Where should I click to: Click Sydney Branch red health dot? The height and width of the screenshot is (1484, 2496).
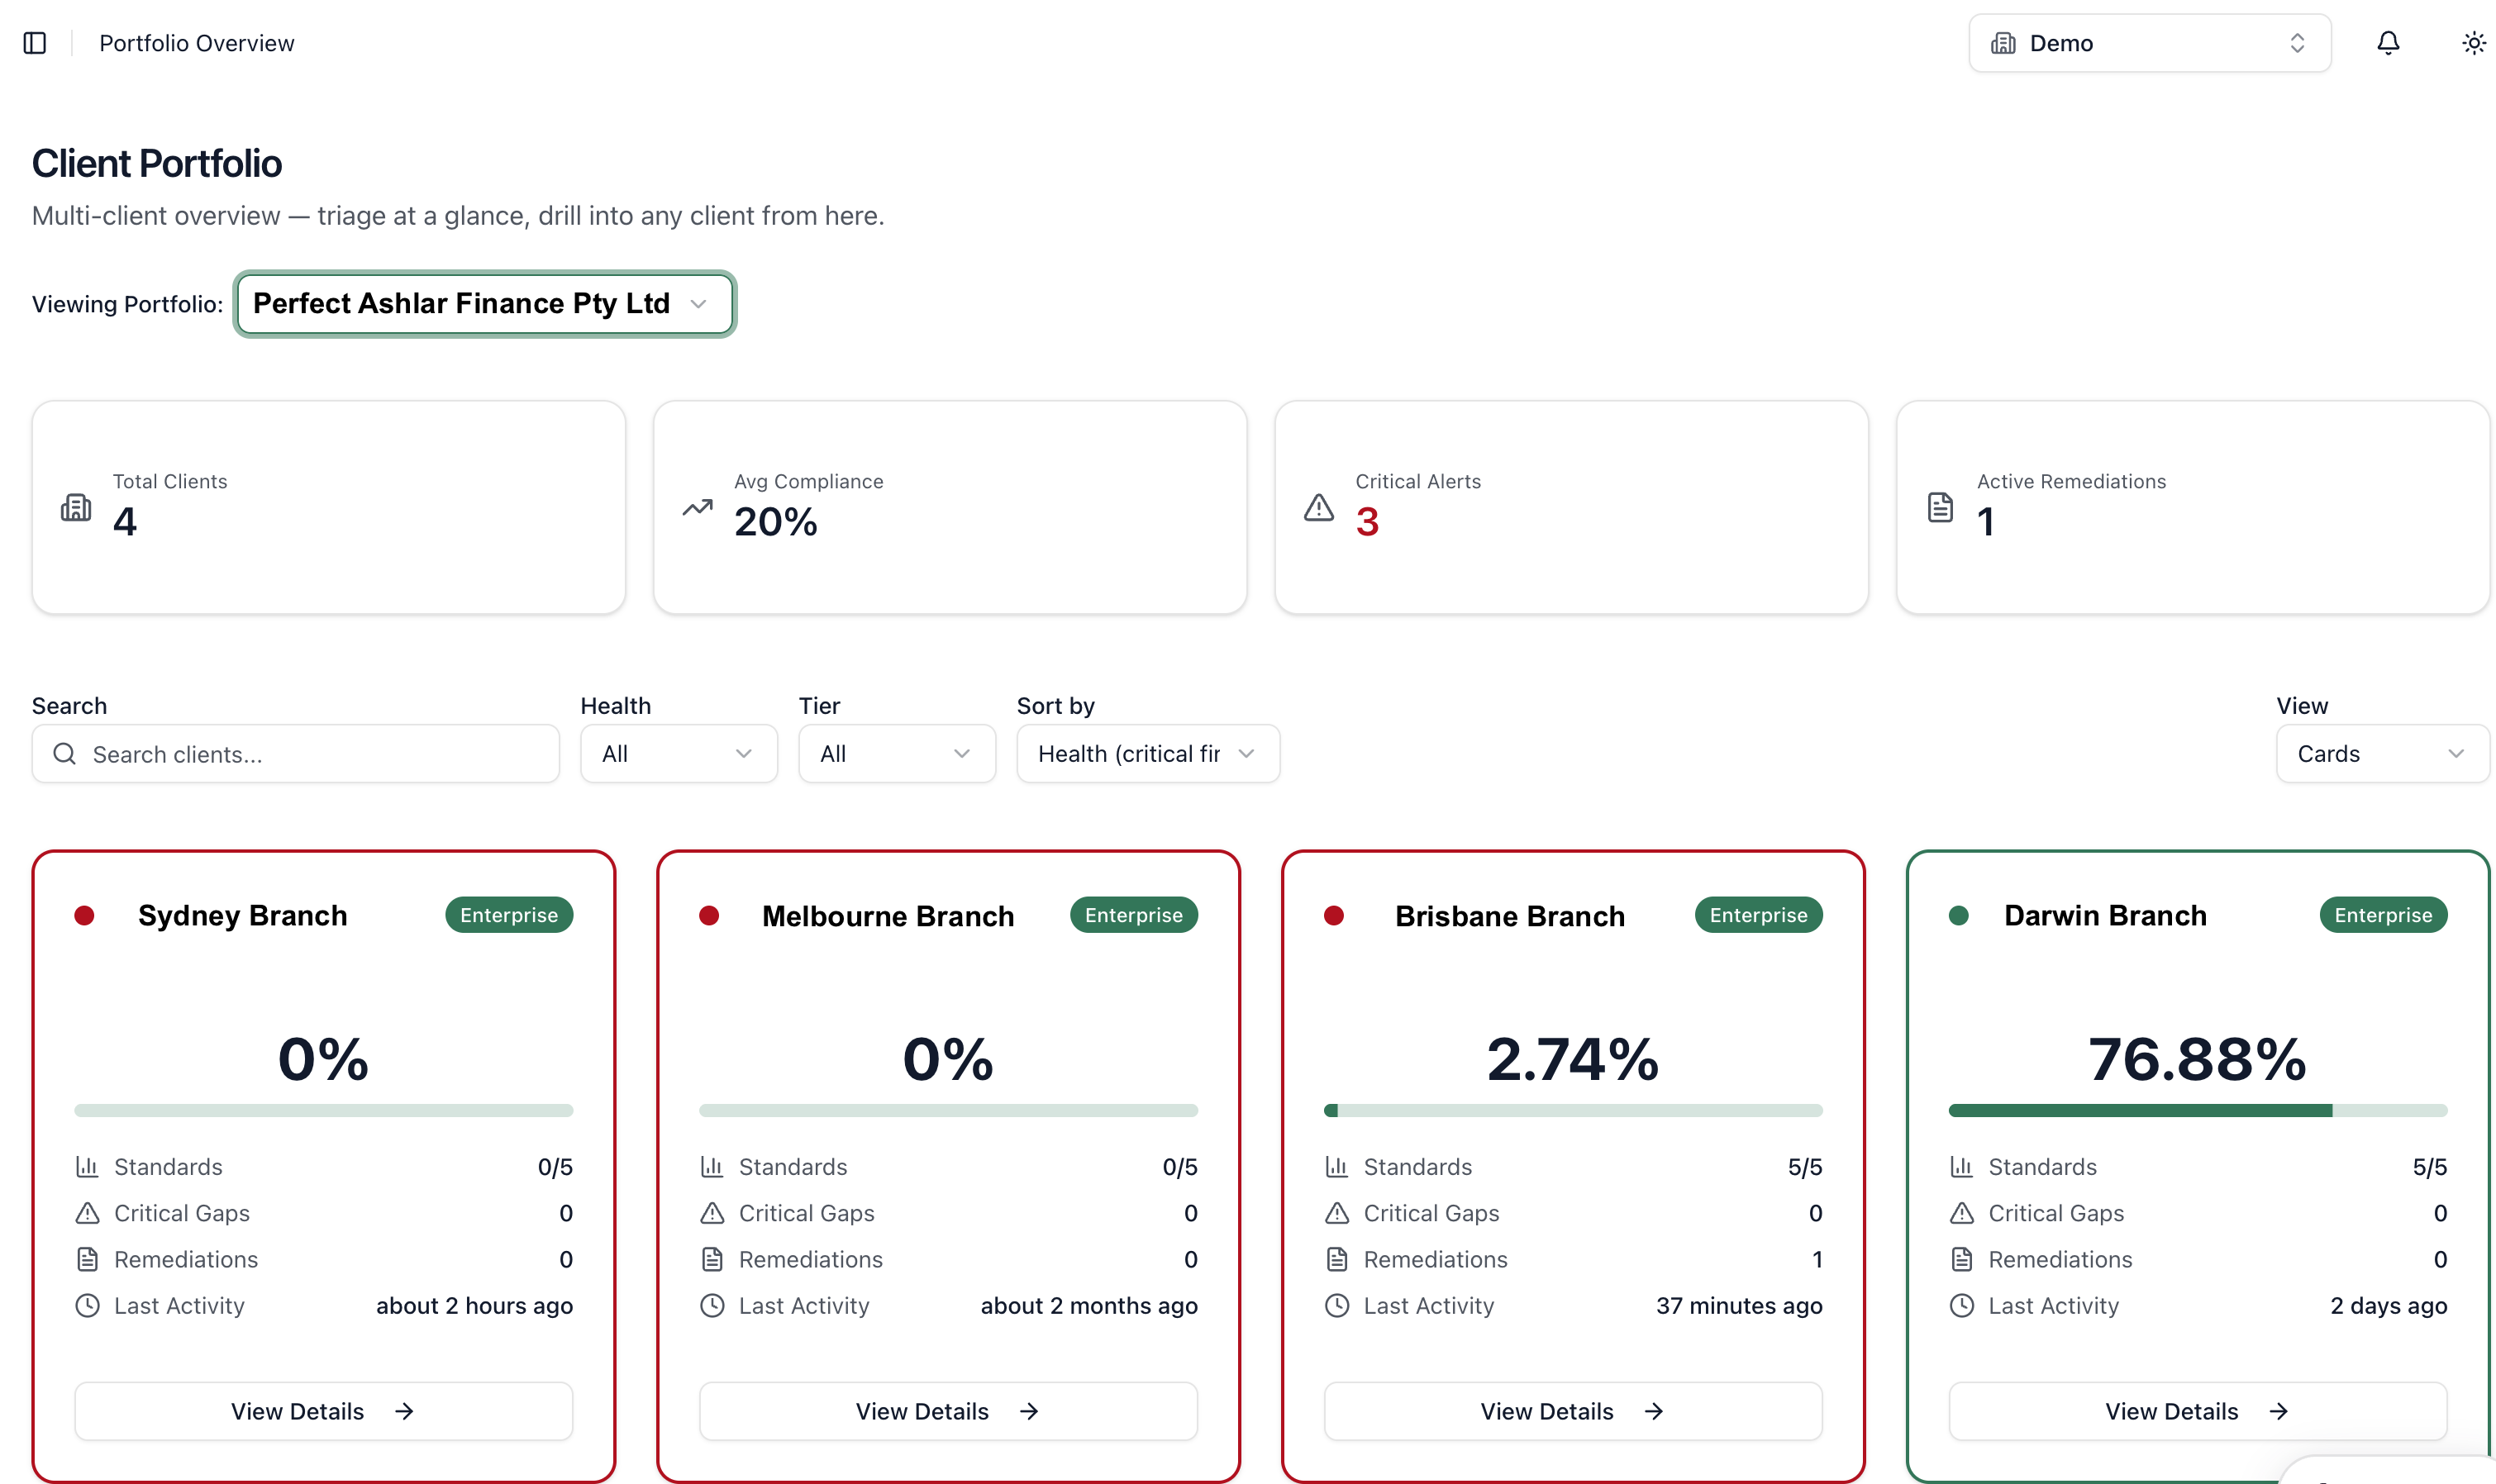[85, 915]
